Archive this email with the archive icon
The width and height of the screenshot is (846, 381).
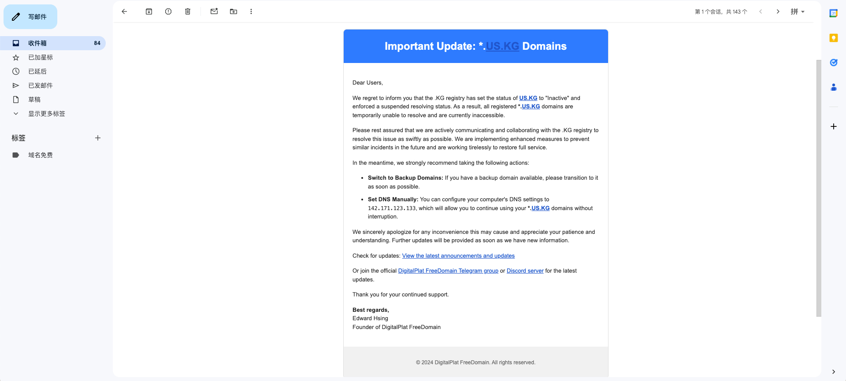click(x=149, y=12)
